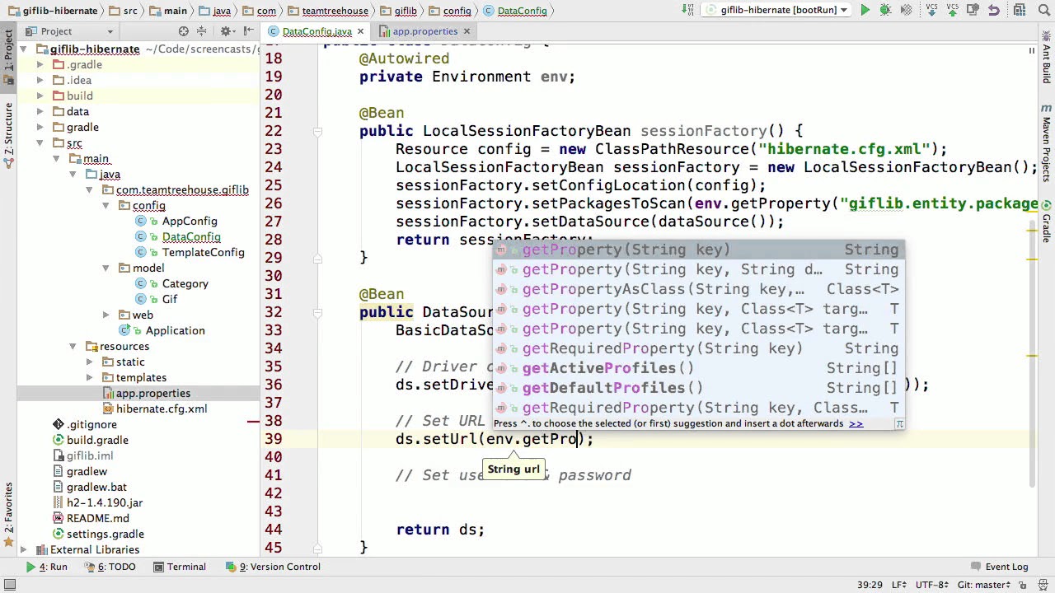Expand the build folder
Image resolution: width=1055 pixels, height=593 pixels.
40,96
